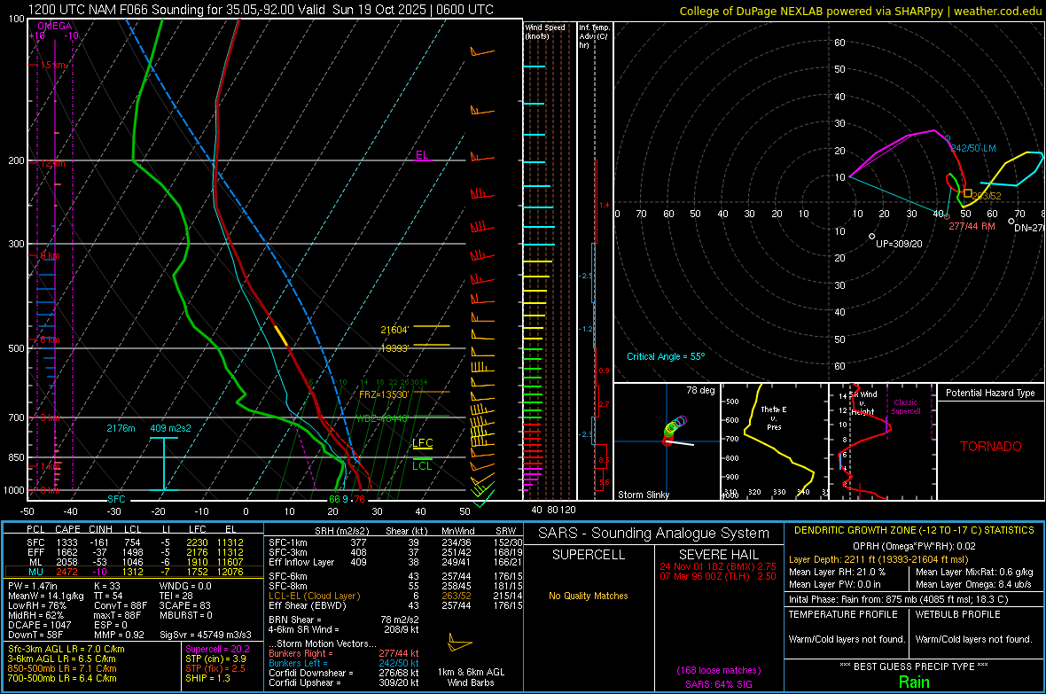Click the 'SHIP = 1.3' index
This screenshot has width=1046, height=694.
point(207,678)
